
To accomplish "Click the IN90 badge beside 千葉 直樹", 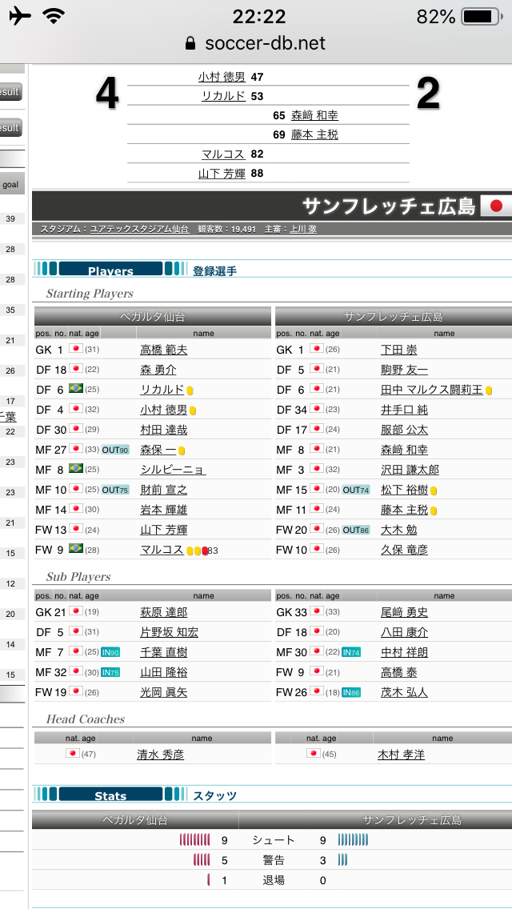I will (x=110, y=652).
